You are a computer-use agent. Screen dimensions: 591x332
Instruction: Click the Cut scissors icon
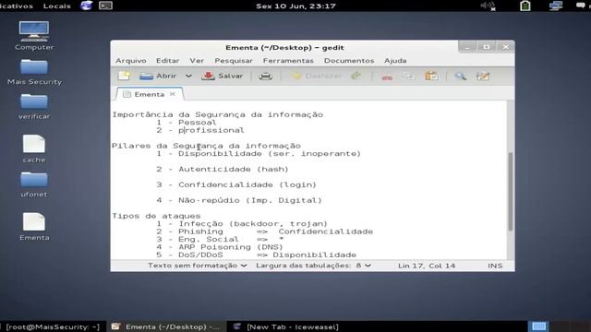387,77
